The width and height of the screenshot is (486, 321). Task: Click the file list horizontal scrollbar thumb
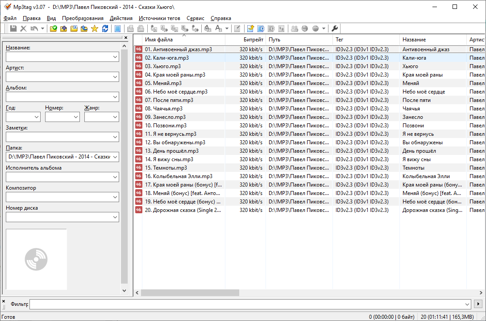pyautogui.click(x=190, y=293)
